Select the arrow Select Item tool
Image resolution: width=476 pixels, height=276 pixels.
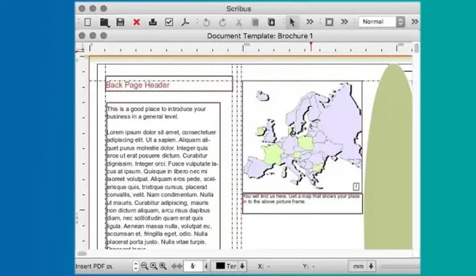pos(292,22)
